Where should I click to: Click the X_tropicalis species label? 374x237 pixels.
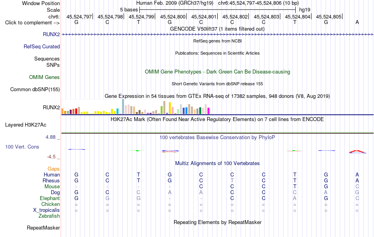point(46,210)
